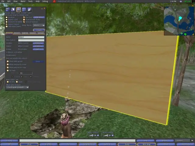Open the Help menu
Screen dimensions: 195x146
(x=37, y=1)
